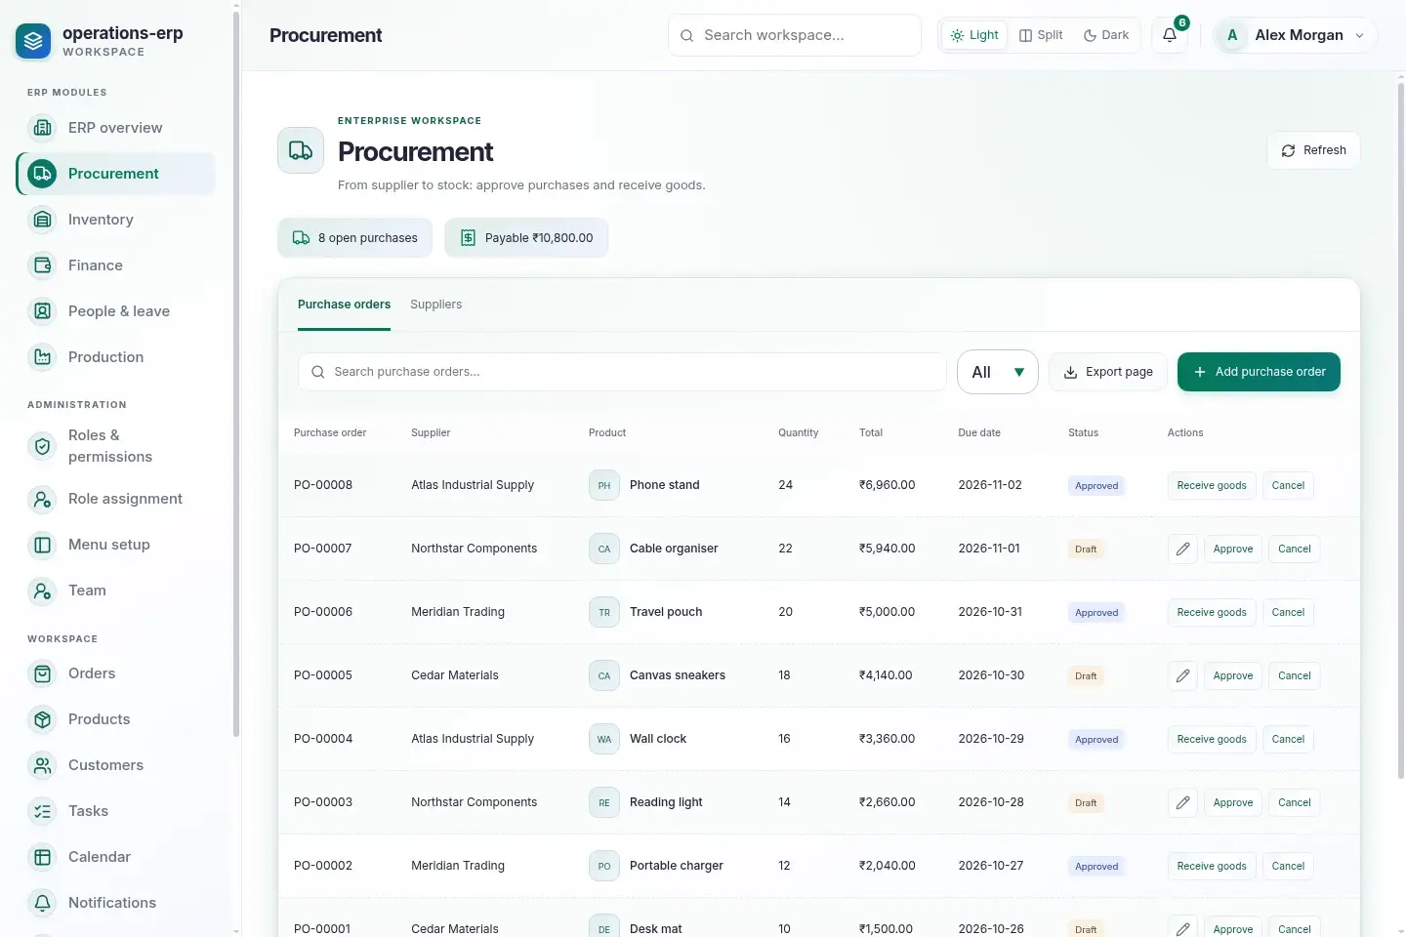1406x937 pixels.
Task: Open the Team page
Action: click(116, 591)
